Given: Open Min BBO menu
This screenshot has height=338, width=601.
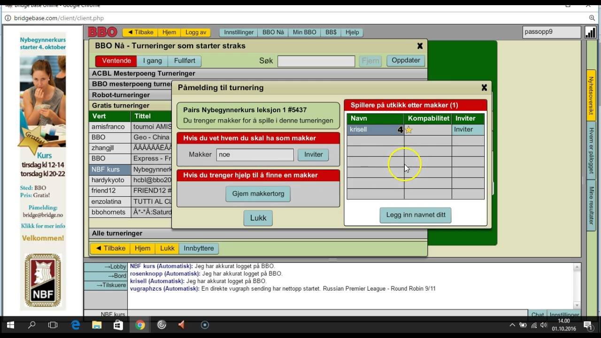Looking at the screenshot, I should coord(304,32).
